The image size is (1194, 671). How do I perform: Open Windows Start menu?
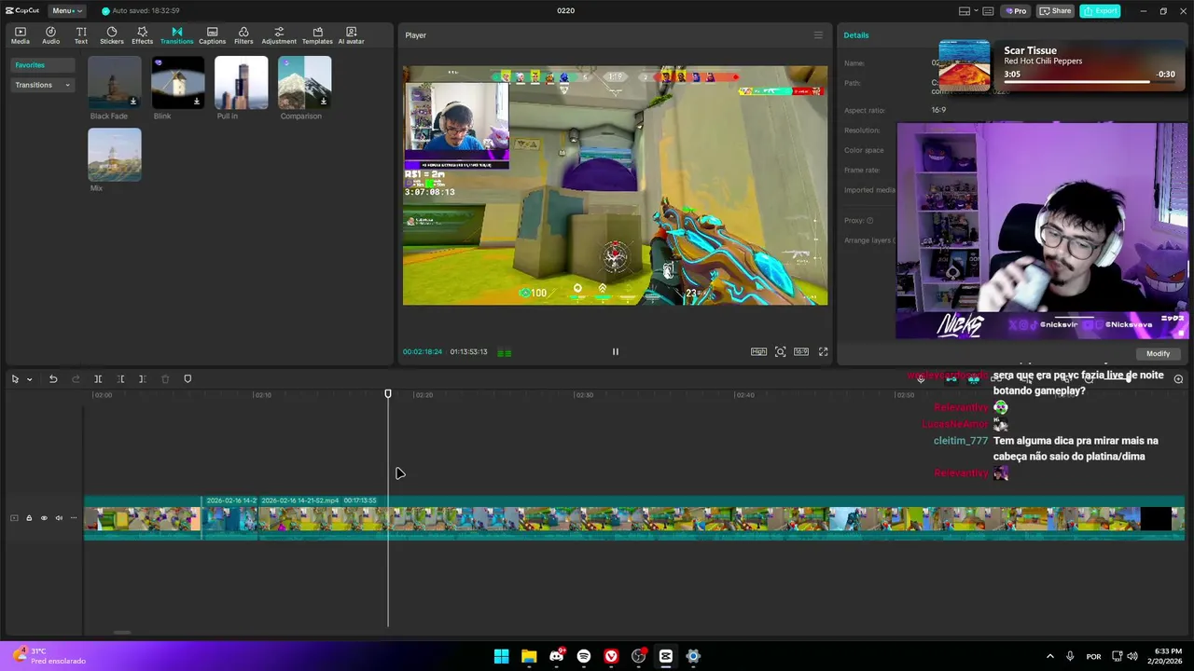click(x=501, y=656)
